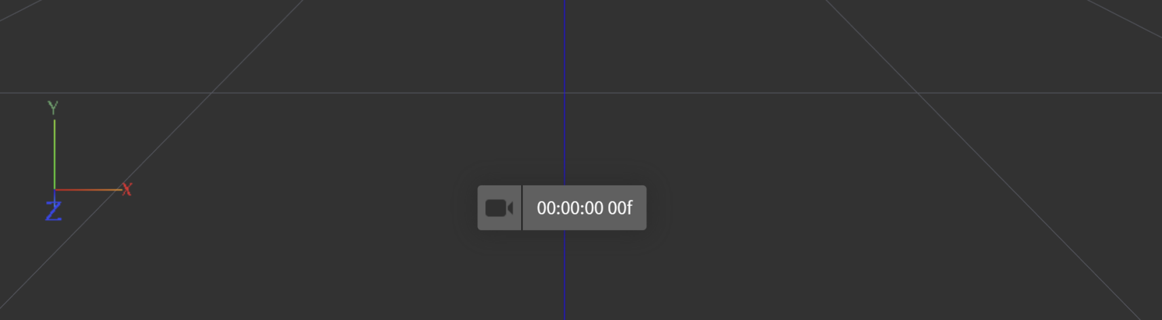1162x320 pixels.
Task: Click short grid line in top-left corner
Action: point(20,10)
